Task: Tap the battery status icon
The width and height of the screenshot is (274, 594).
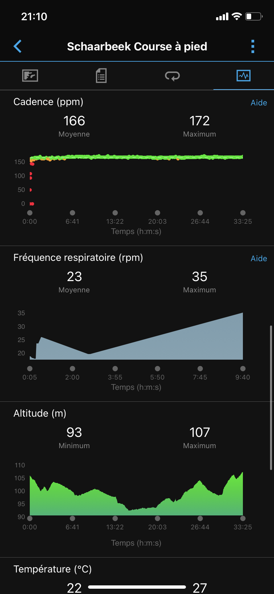Action: pos(254,17)
